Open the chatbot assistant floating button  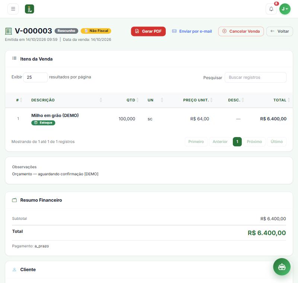282,267
